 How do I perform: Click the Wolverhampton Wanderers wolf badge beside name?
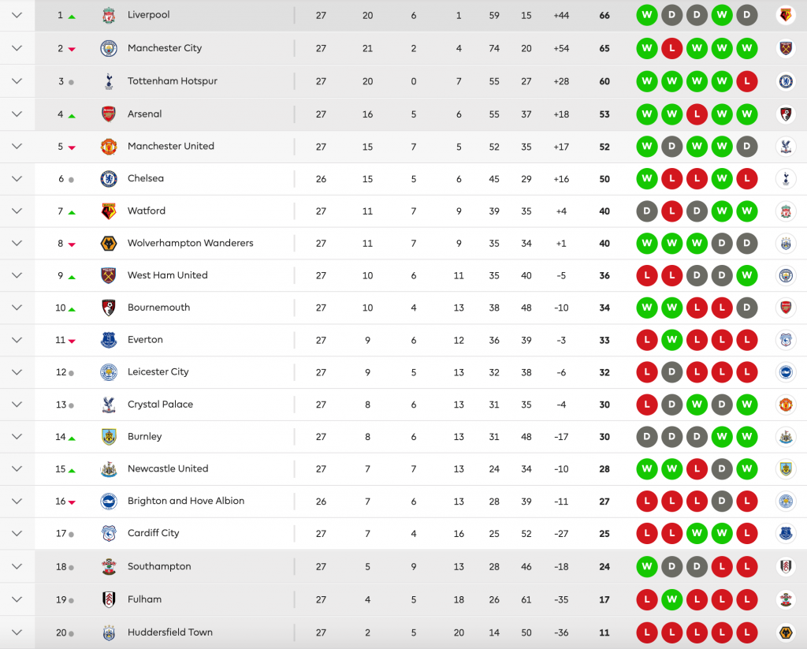pyautogui.click(x=109, y=244)
